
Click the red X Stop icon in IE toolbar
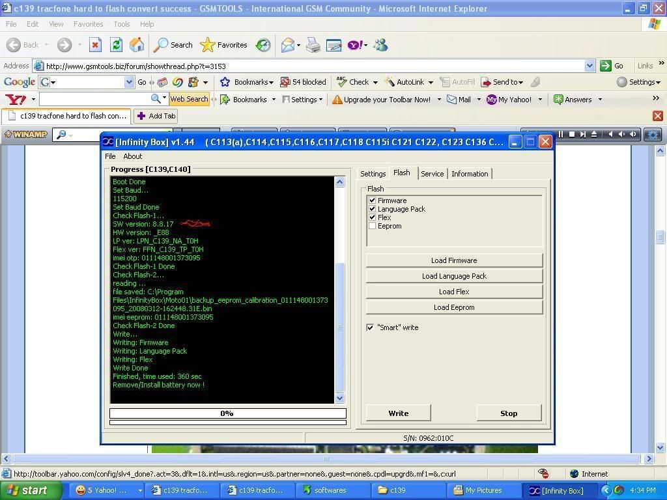pos(95,45)
